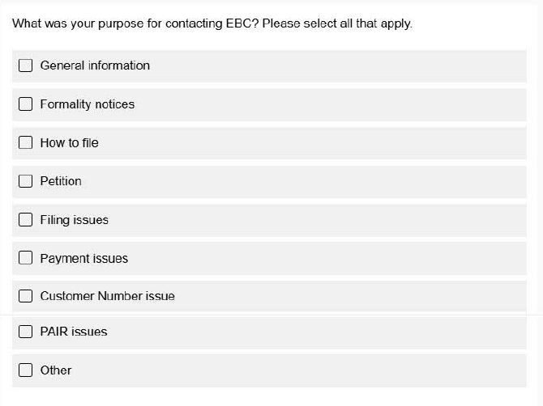Enable the How to file checkbox
The image size is (543, 406).
coord(26,143)
